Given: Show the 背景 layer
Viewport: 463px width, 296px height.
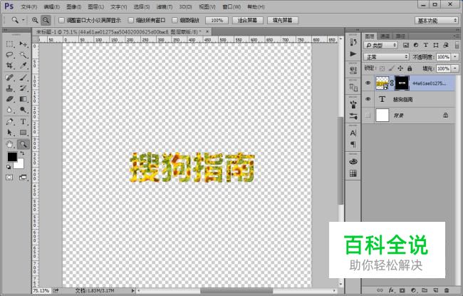Looking at the screenshot, I should coord(368,116).
